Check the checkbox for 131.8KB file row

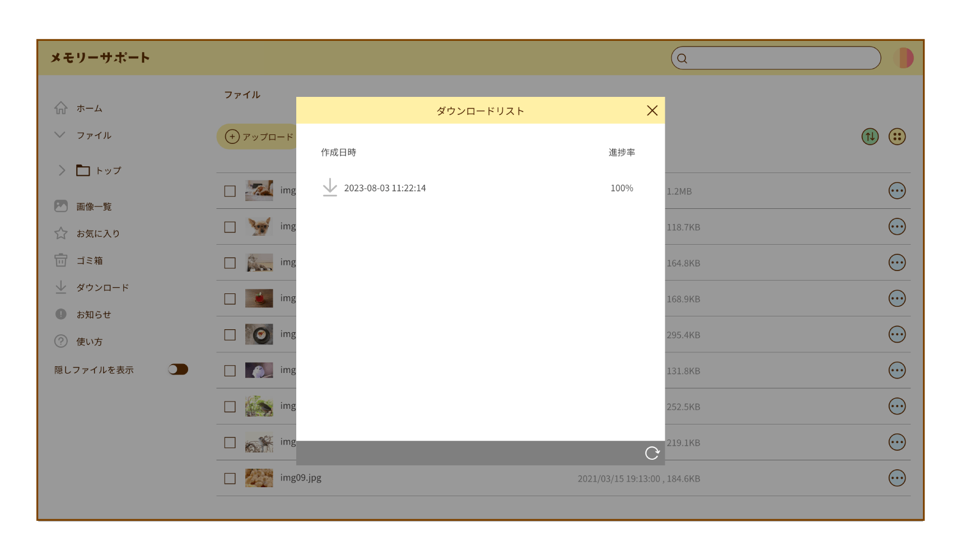point(230,370)
